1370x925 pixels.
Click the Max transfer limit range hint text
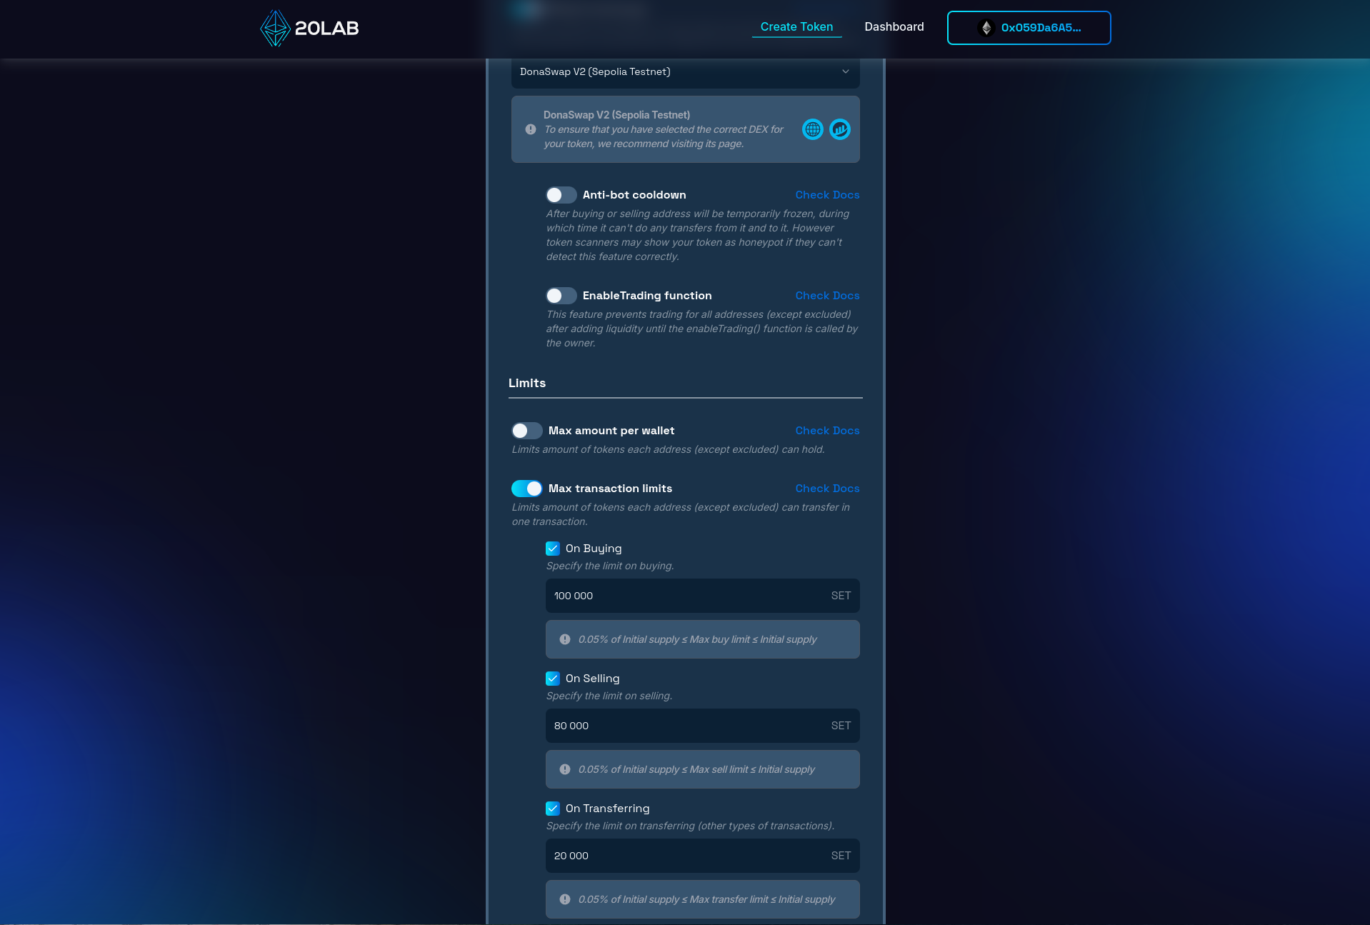pyautogui.click(x=706, y=899)
